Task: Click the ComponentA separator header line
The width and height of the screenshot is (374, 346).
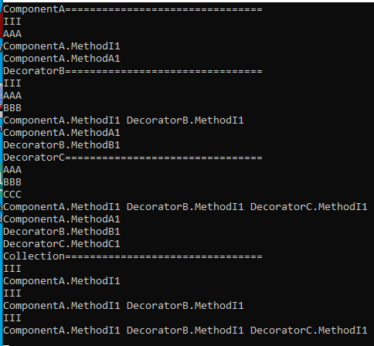Action: (x=133, y=9)
